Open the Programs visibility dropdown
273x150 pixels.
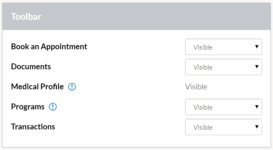pos(223,107)
